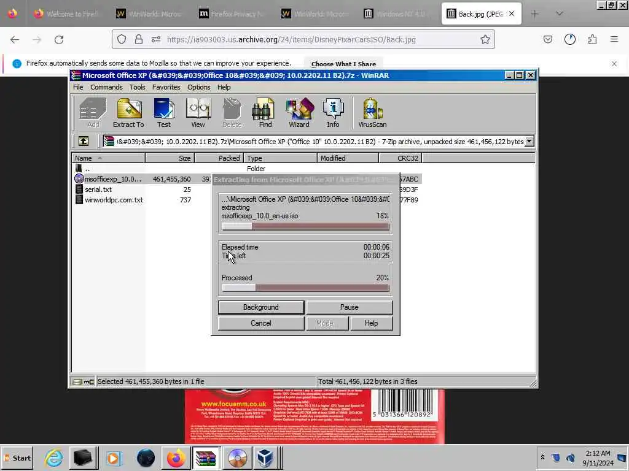Switch to the Windows NT tab
The height and width of the screenshot is (471, 629).
(398, 14)
